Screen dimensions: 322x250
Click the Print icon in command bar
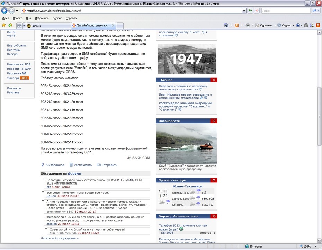click(x=248, y=25)
